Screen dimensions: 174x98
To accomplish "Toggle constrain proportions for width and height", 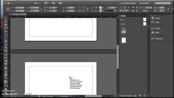I will (x=41, y=9).
